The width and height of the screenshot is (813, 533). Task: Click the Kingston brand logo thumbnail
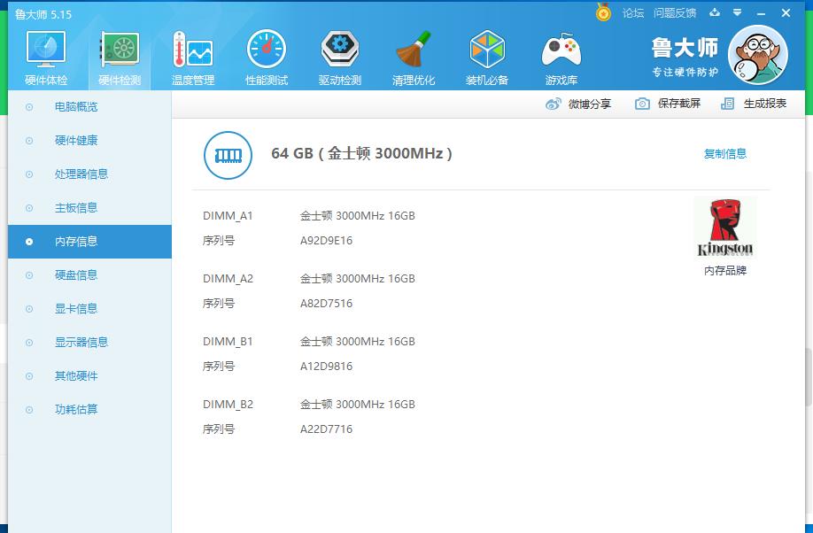[724, 228]
